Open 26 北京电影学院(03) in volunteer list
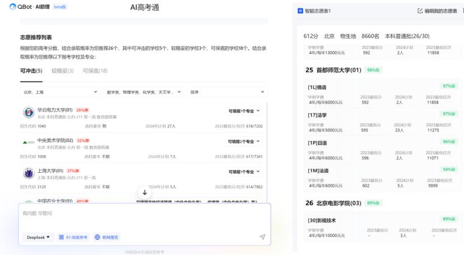 click(333, 203)
